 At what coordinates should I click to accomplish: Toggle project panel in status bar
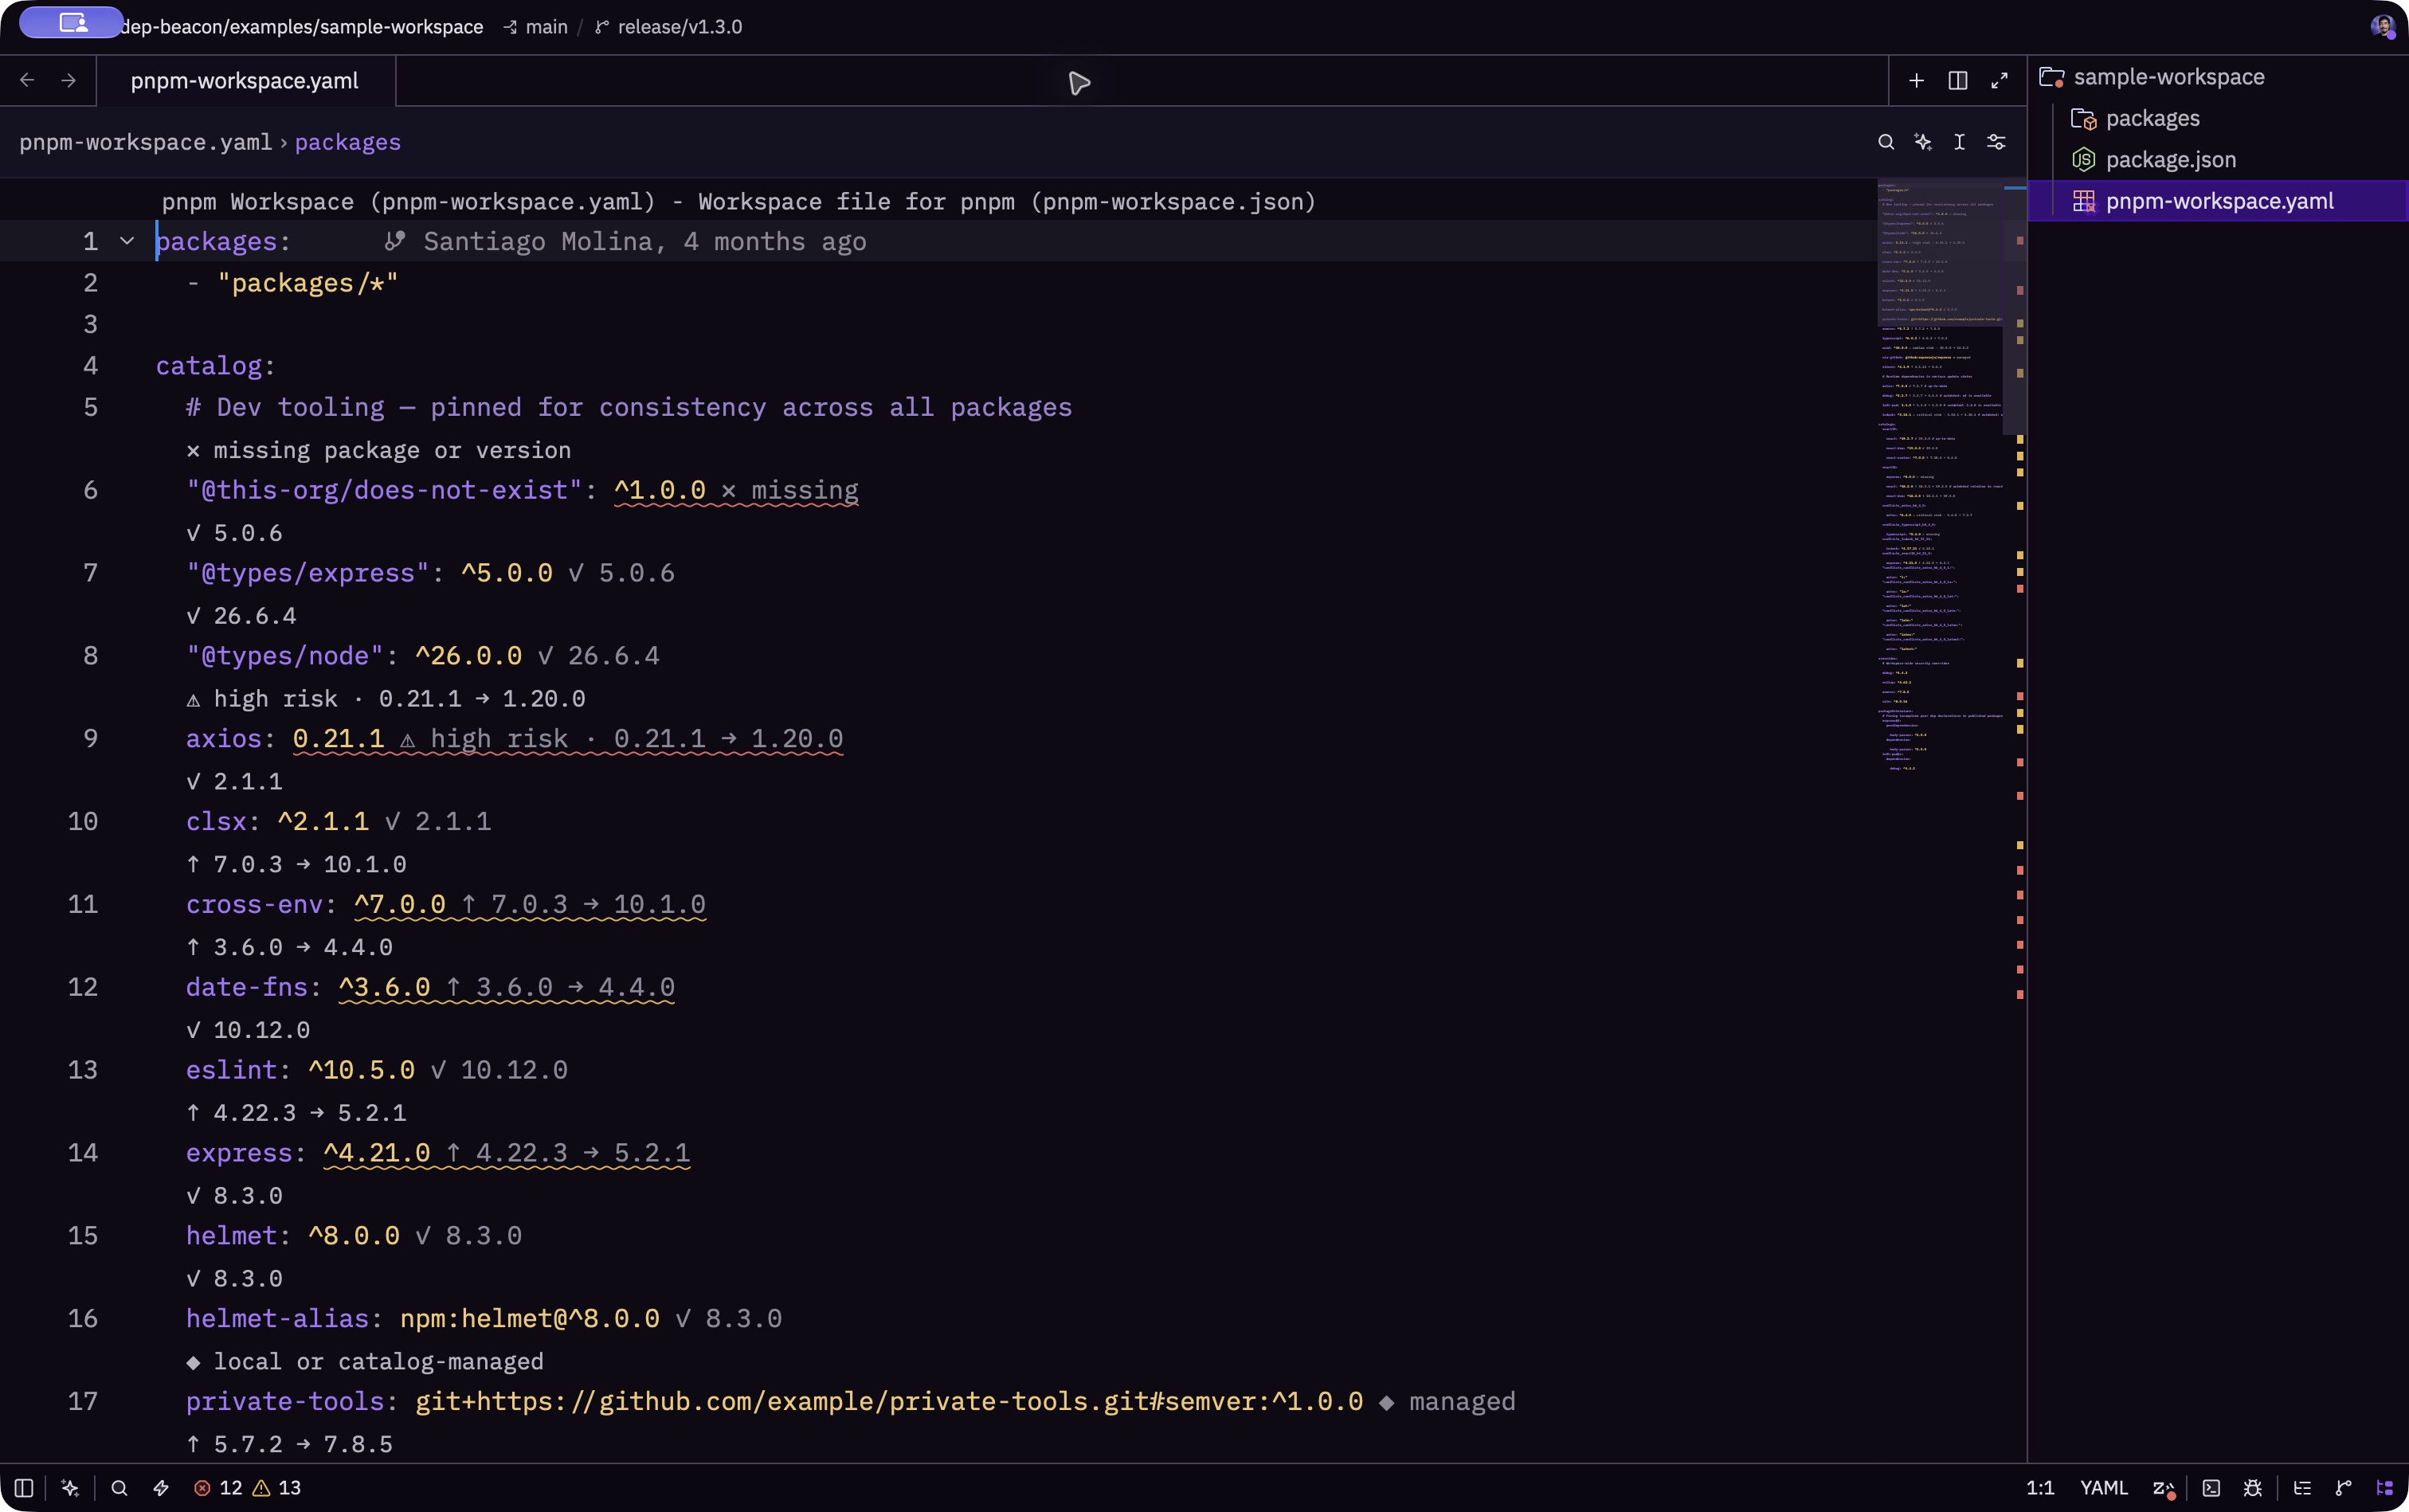2385,1488
